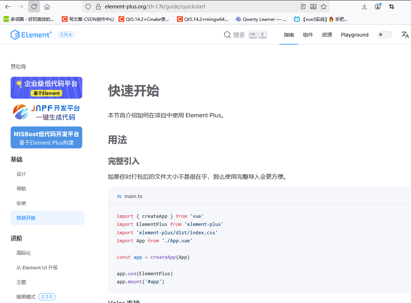Open the Playground nav link
Viewport: 411px width, 303px height.
(x=354, y=35)
